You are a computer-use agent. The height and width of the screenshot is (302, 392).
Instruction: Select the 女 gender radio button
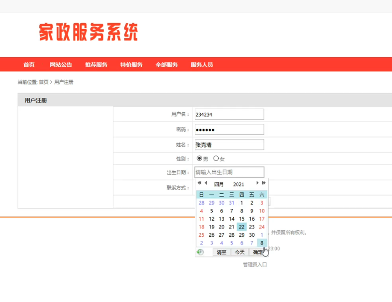(216, 159)
